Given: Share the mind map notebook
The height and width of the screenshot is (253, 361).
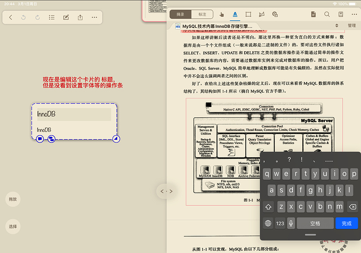Looking at the screenshot, I should pos(80,17).
